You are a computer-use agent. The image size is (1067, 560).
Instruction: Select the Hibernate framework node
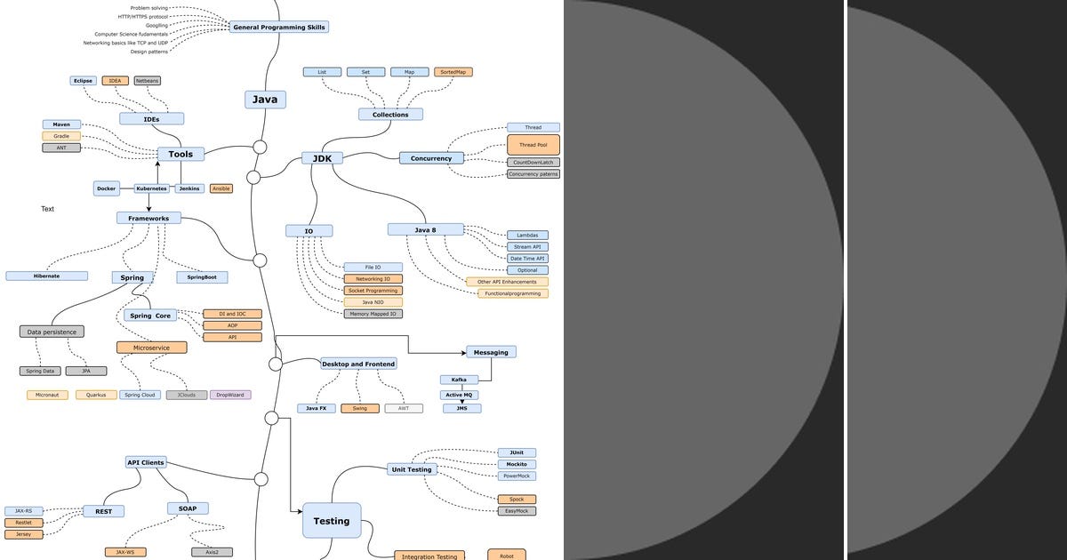coord(46,276)
